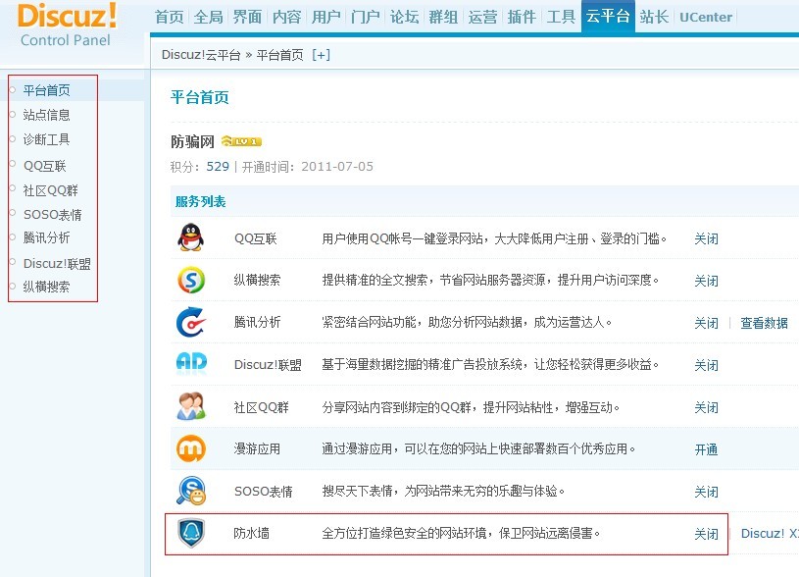Click the description starting 全方位打造绿色安全
The height and width of the screenshot is (577, 799).
click(x=461, y=533)
